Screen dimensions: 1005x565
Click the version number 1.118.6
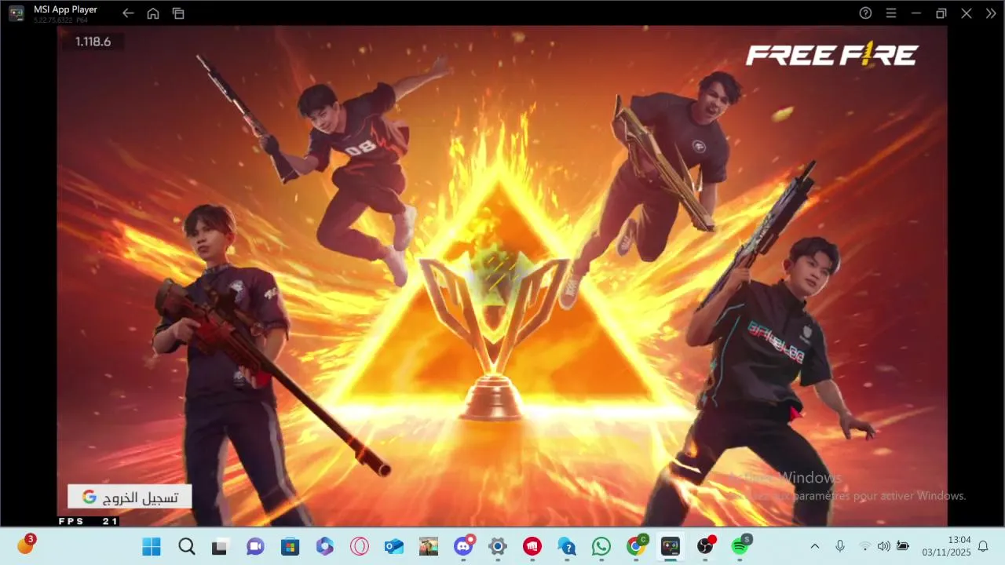93,42
